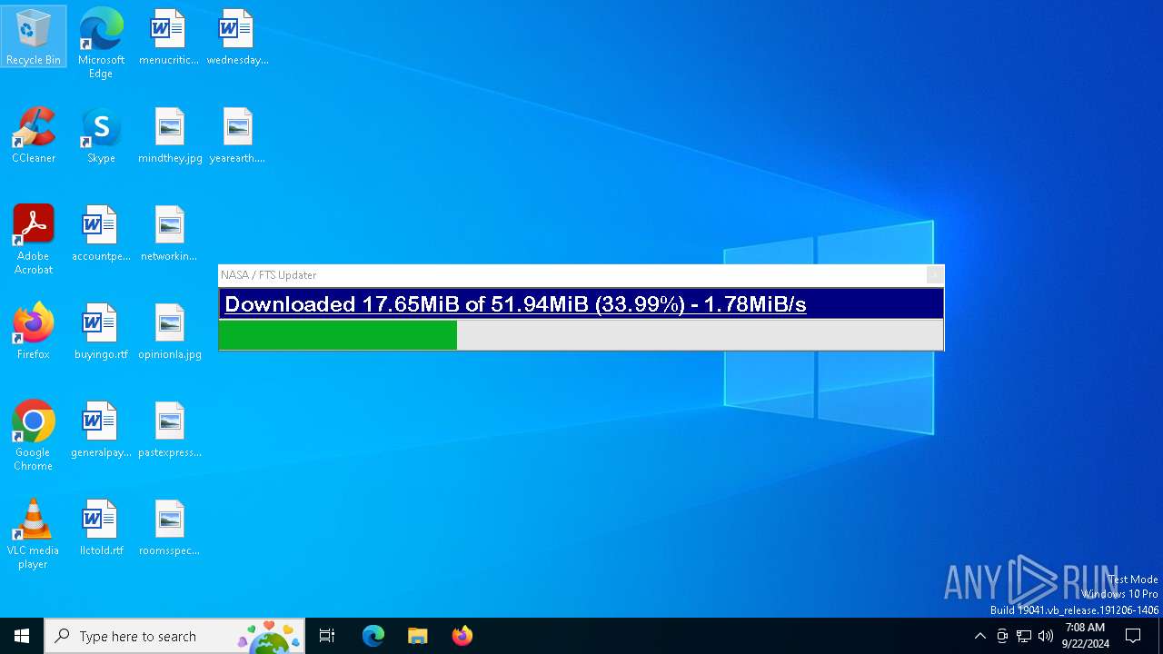Screen dimensions: 1163x654
Task: Open Task View from the taskbar
Action: pyautogui.click(x=327, y=636)
